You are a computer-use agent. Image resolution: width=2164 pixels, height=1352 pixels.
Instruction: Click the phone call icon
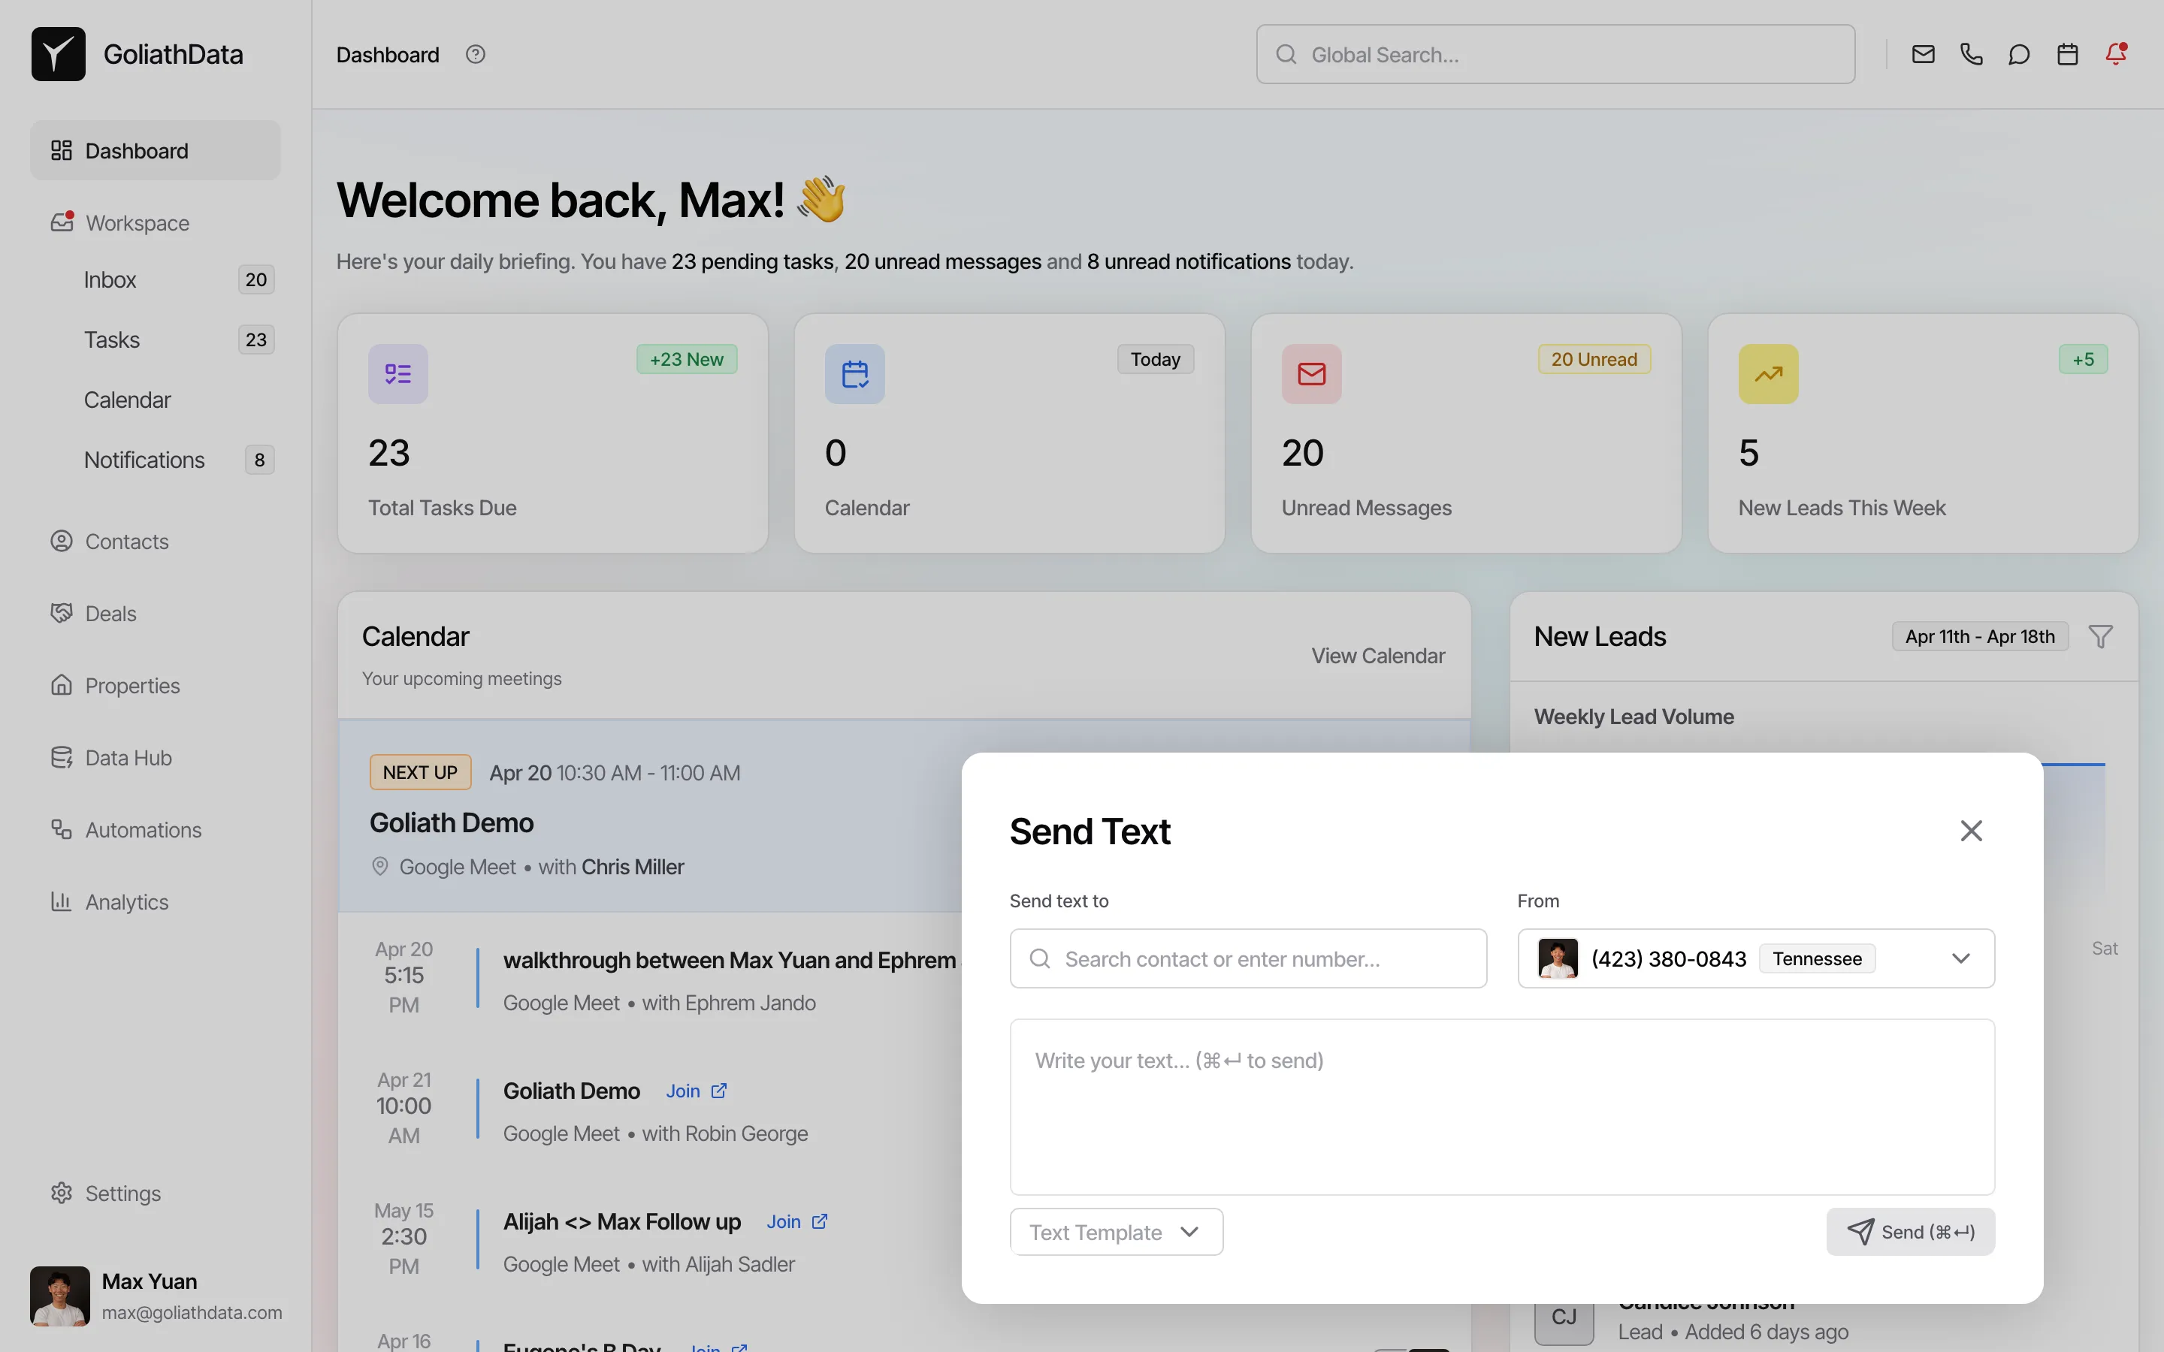point(1971,55)
